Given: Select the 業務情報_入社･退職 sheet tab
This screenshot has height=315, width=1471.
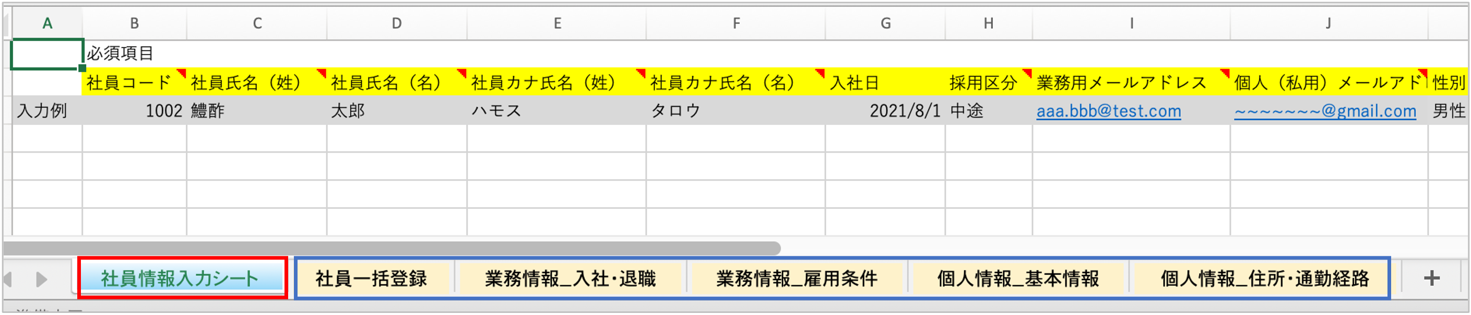Looking at the screenshot, I should point(571,279).
